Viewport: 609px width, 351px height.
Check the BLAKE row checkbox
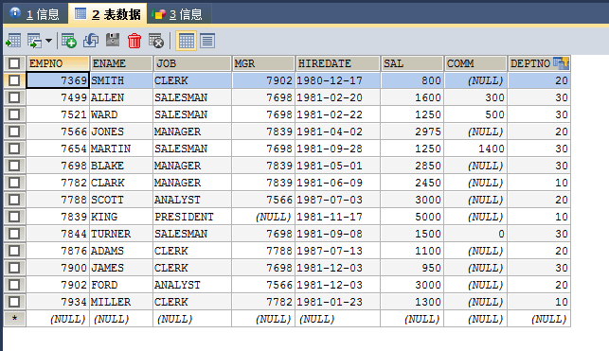pyautogui.click(x=14, y=166)
